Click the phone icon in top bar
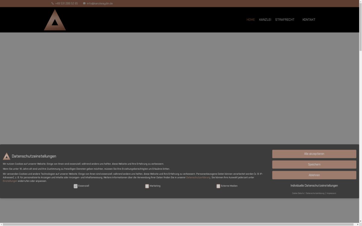Image resolution: width=362 pixels, height=226 pixels. (x=52, y=4)
